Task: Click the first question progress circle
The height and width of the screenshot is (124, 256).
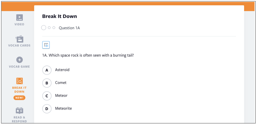Action: [44, 28]
